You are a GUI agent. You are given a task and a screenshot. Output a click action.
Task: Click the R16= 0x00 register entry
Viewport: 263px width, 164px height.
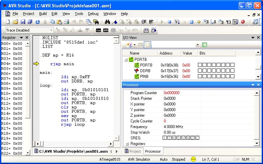(x=12, y=123)
